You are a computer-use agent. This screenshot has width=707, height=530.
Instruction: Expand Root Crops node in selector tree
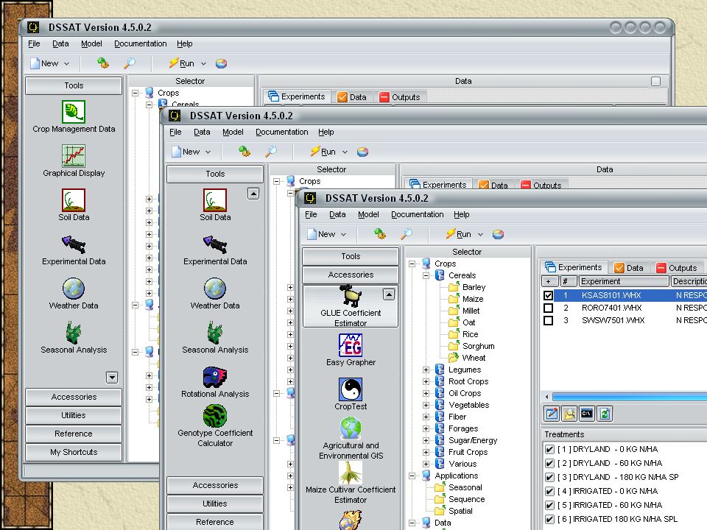pyautogui.click(x=426, y=381)
